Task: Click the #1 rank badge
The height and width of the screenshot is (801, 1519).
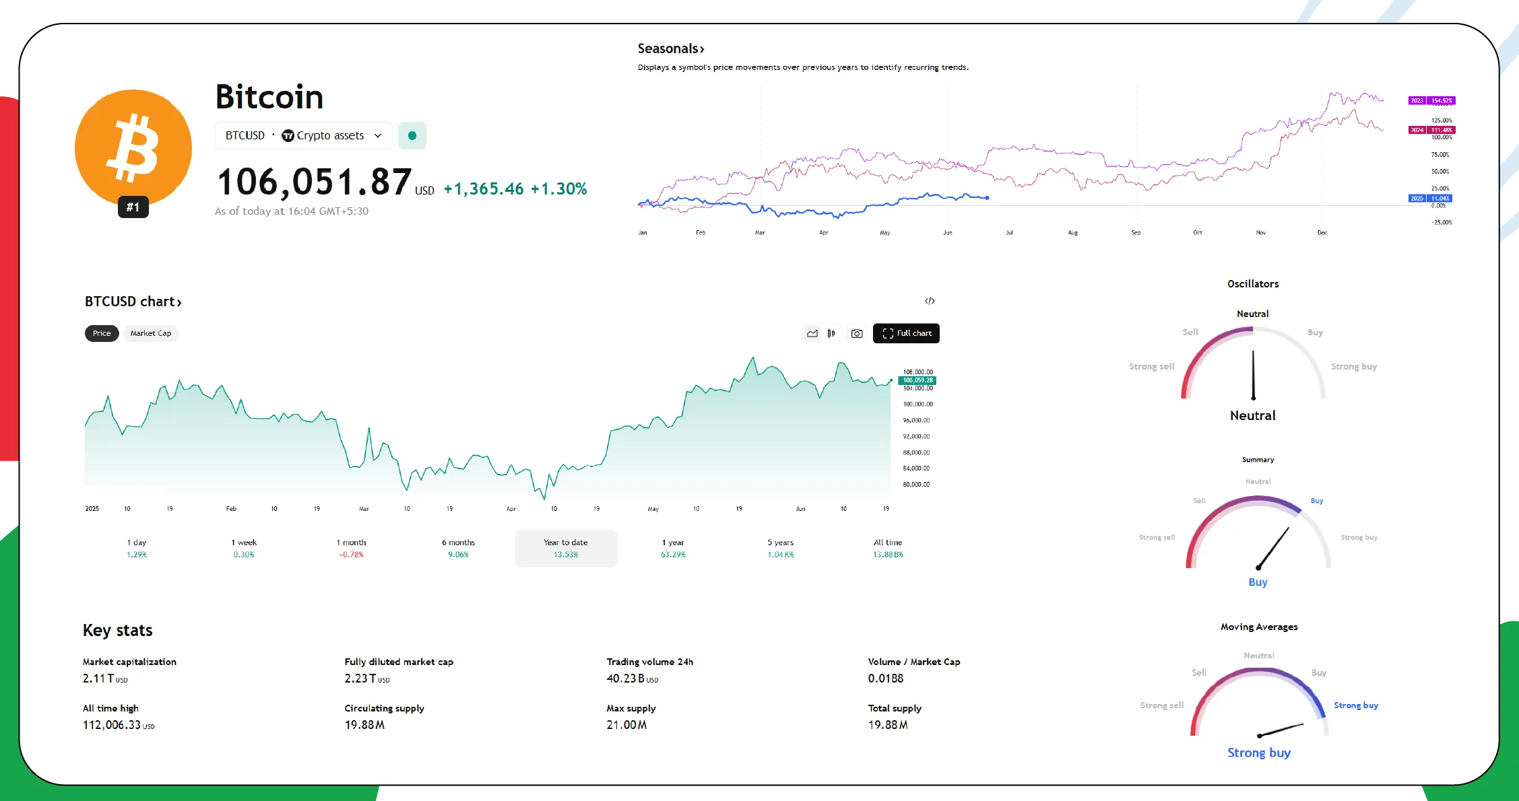Action: (133, 207)
